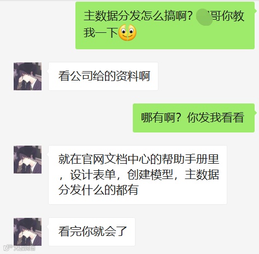Select the "看公司给的资料啊" message bubble
The image size is (259, 254).
(x=103, y=76)
